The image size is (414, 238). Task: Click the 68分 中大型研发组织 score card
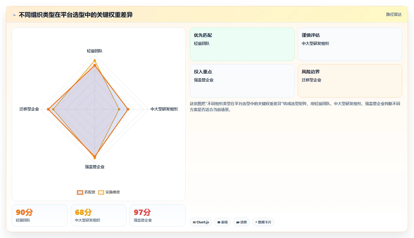tap(99, 215)
